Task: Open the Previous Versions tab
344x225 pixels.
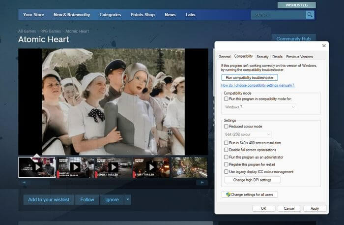Action: coord(299,57)
